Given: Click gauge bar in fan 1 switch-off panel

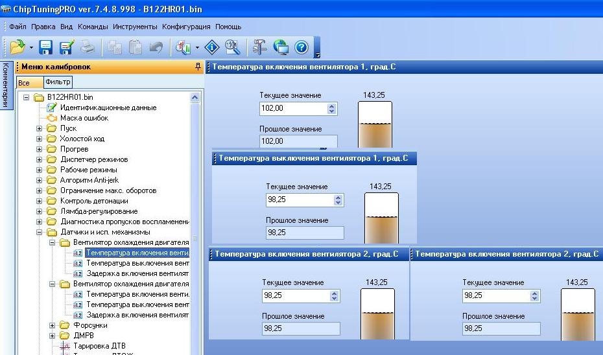Looking at the screenshot, I should click(x=381, y=218).
